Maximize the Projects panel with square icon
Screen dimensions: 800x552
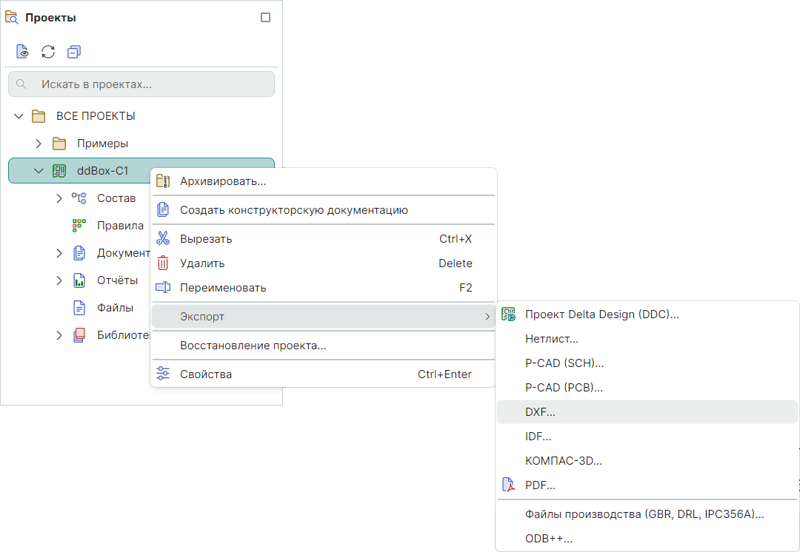coord(265,18)
